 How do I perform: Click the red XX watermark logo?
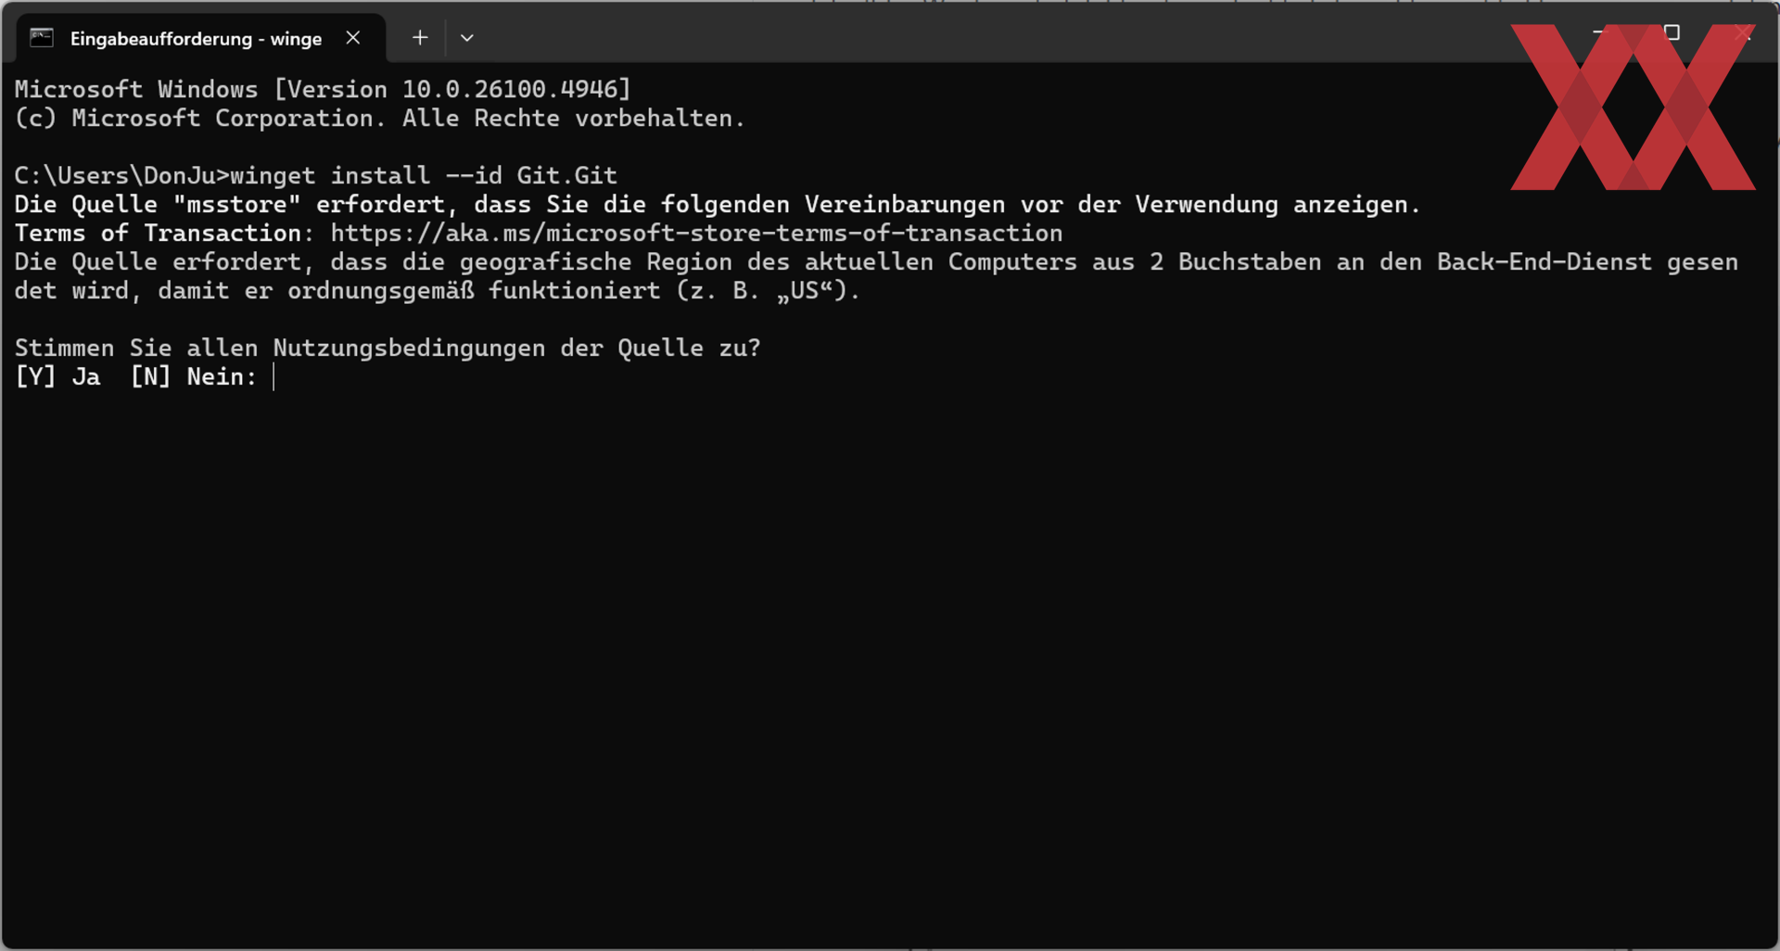tap(1633, 108)
